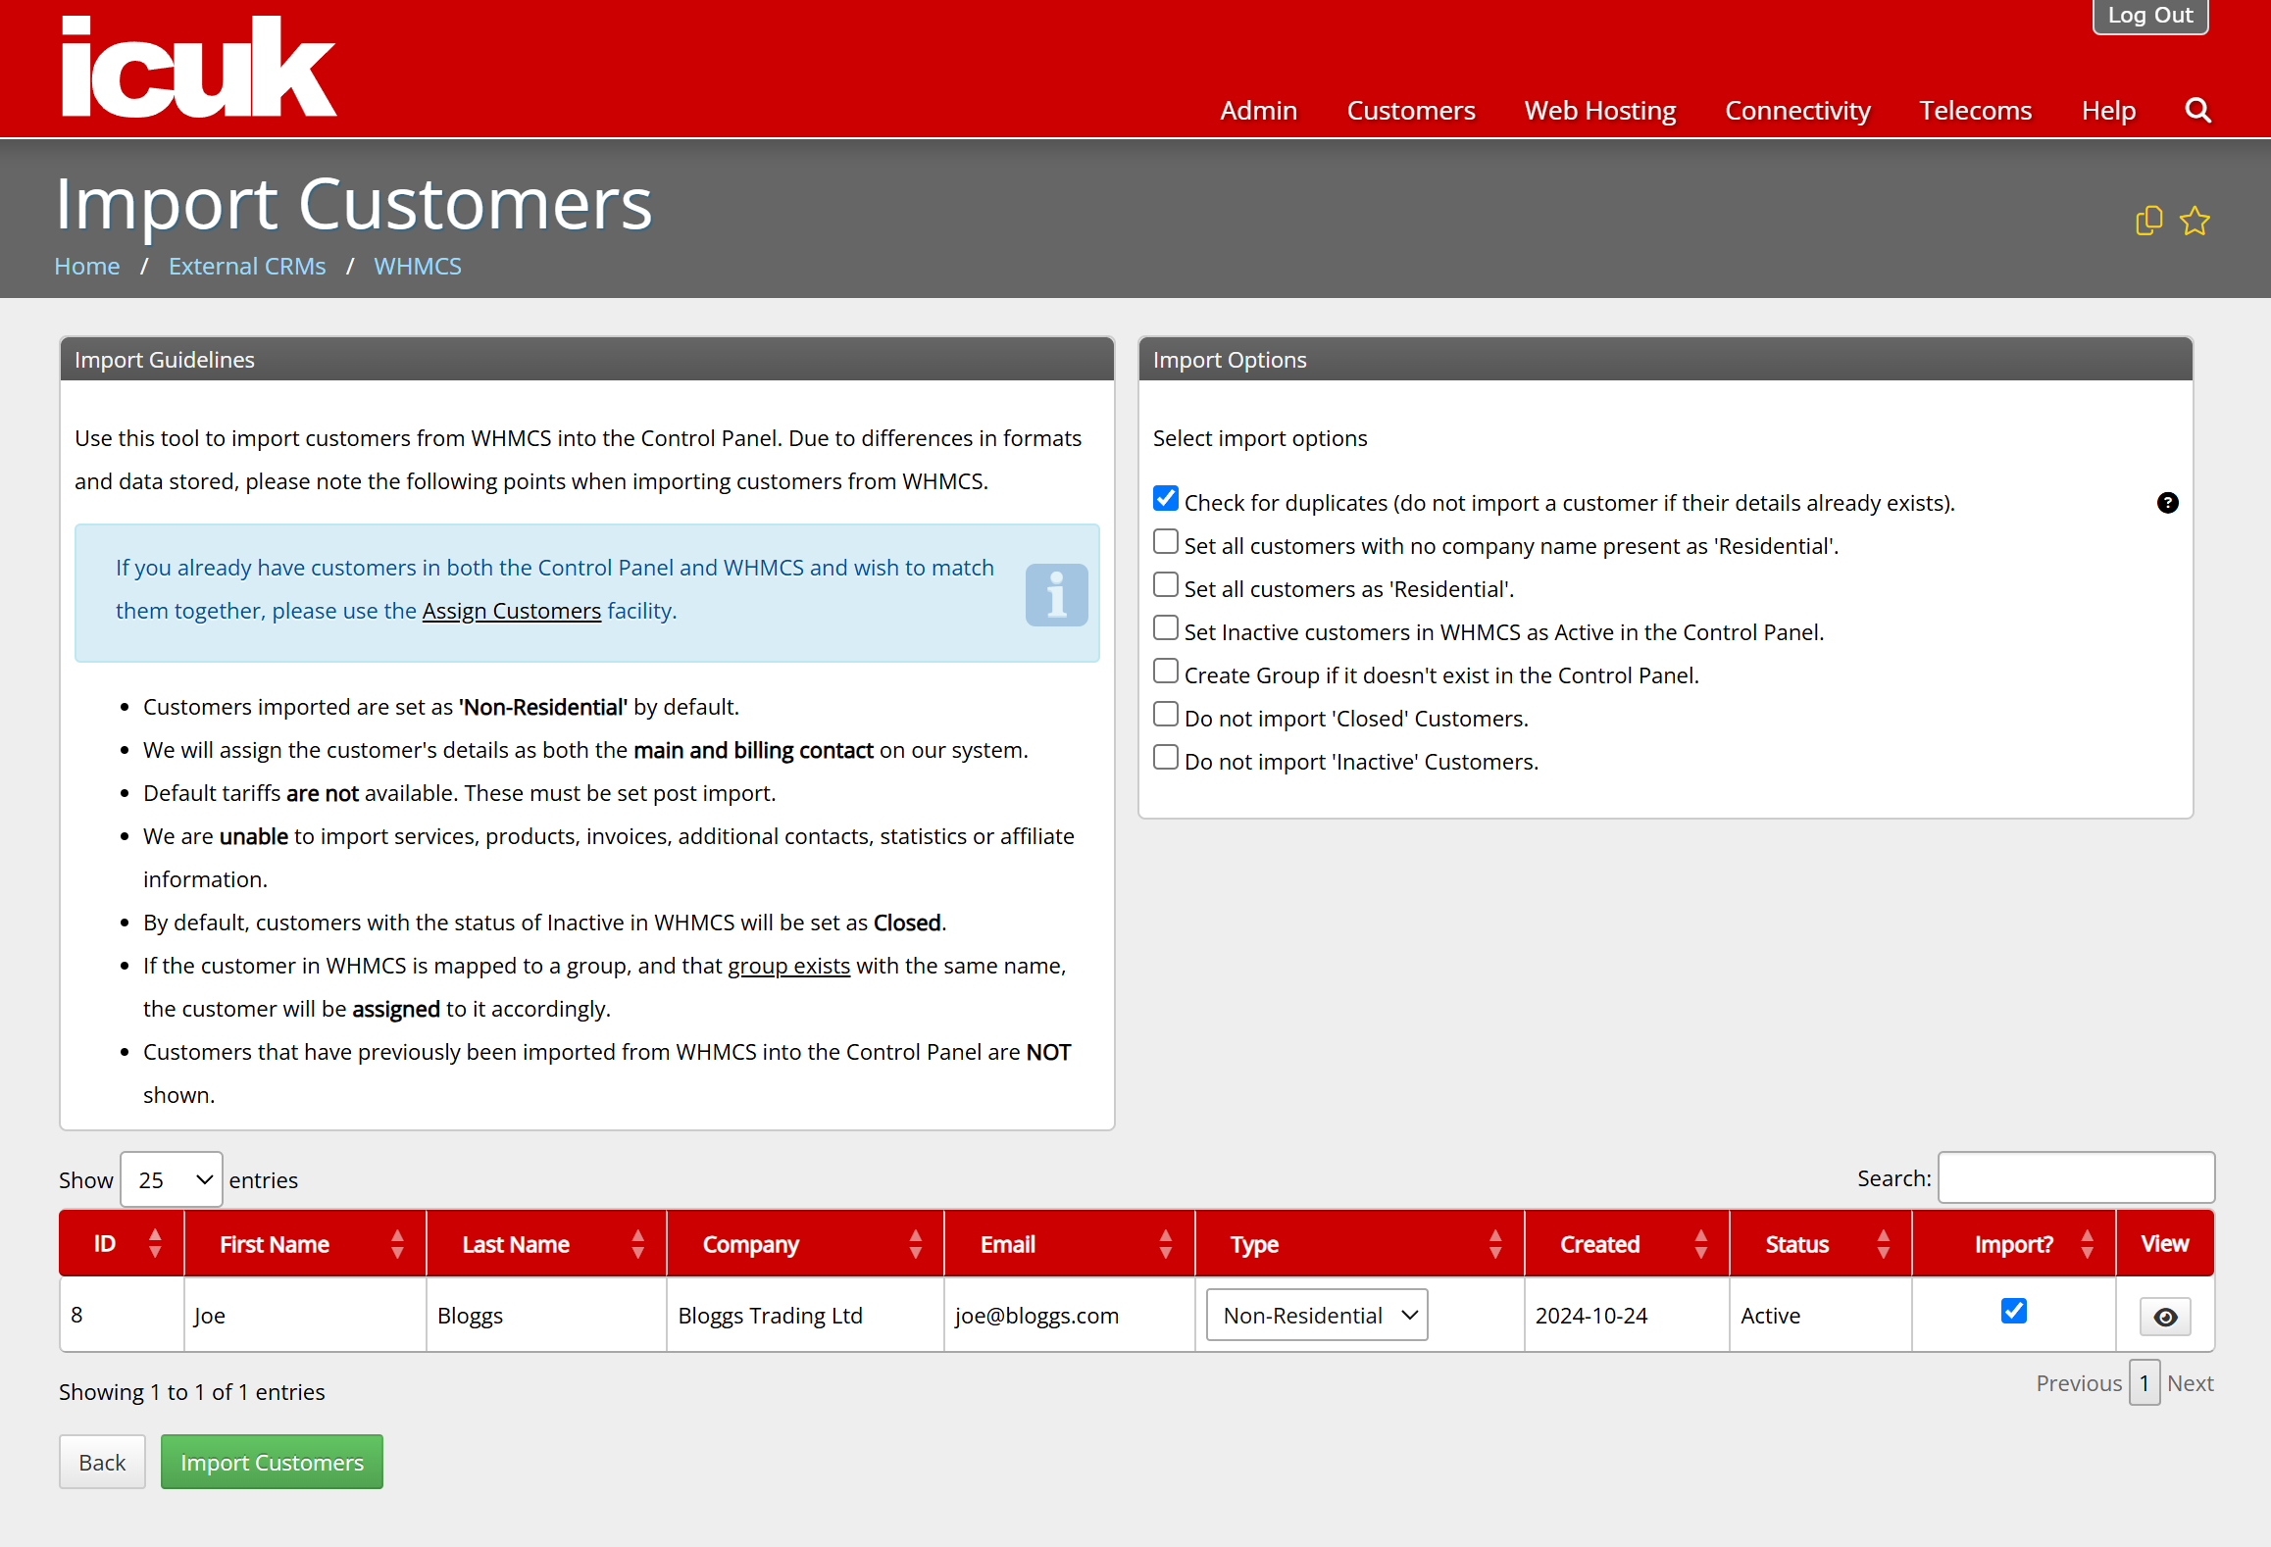
Task: Click the help question mark icon for duplicates option
Action: click(x=2167, y=503)
